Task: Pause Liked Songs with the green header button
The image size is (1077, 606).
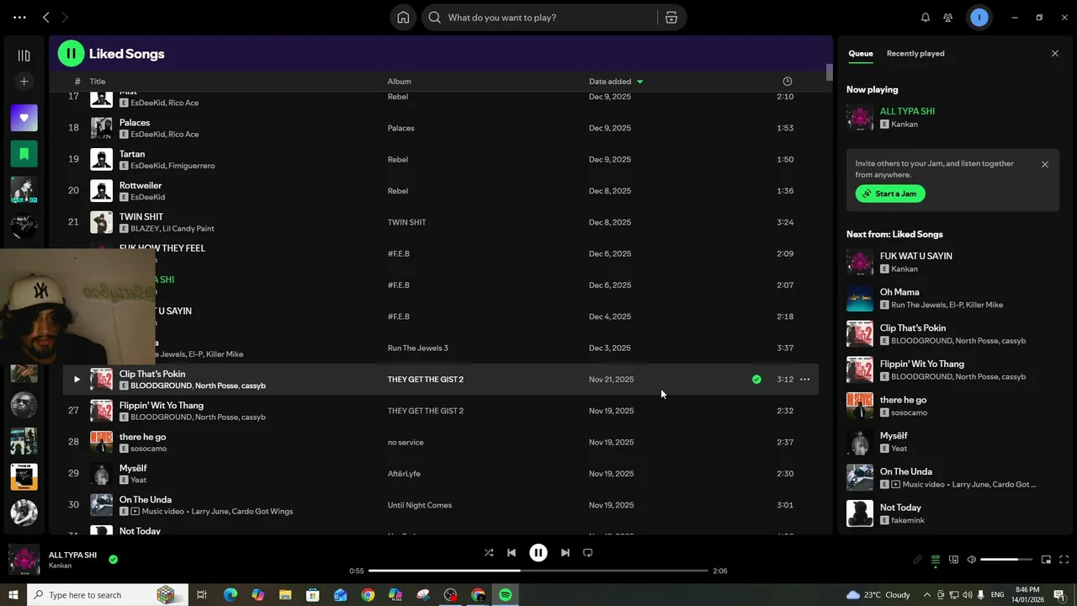Action: coord(71,54)
